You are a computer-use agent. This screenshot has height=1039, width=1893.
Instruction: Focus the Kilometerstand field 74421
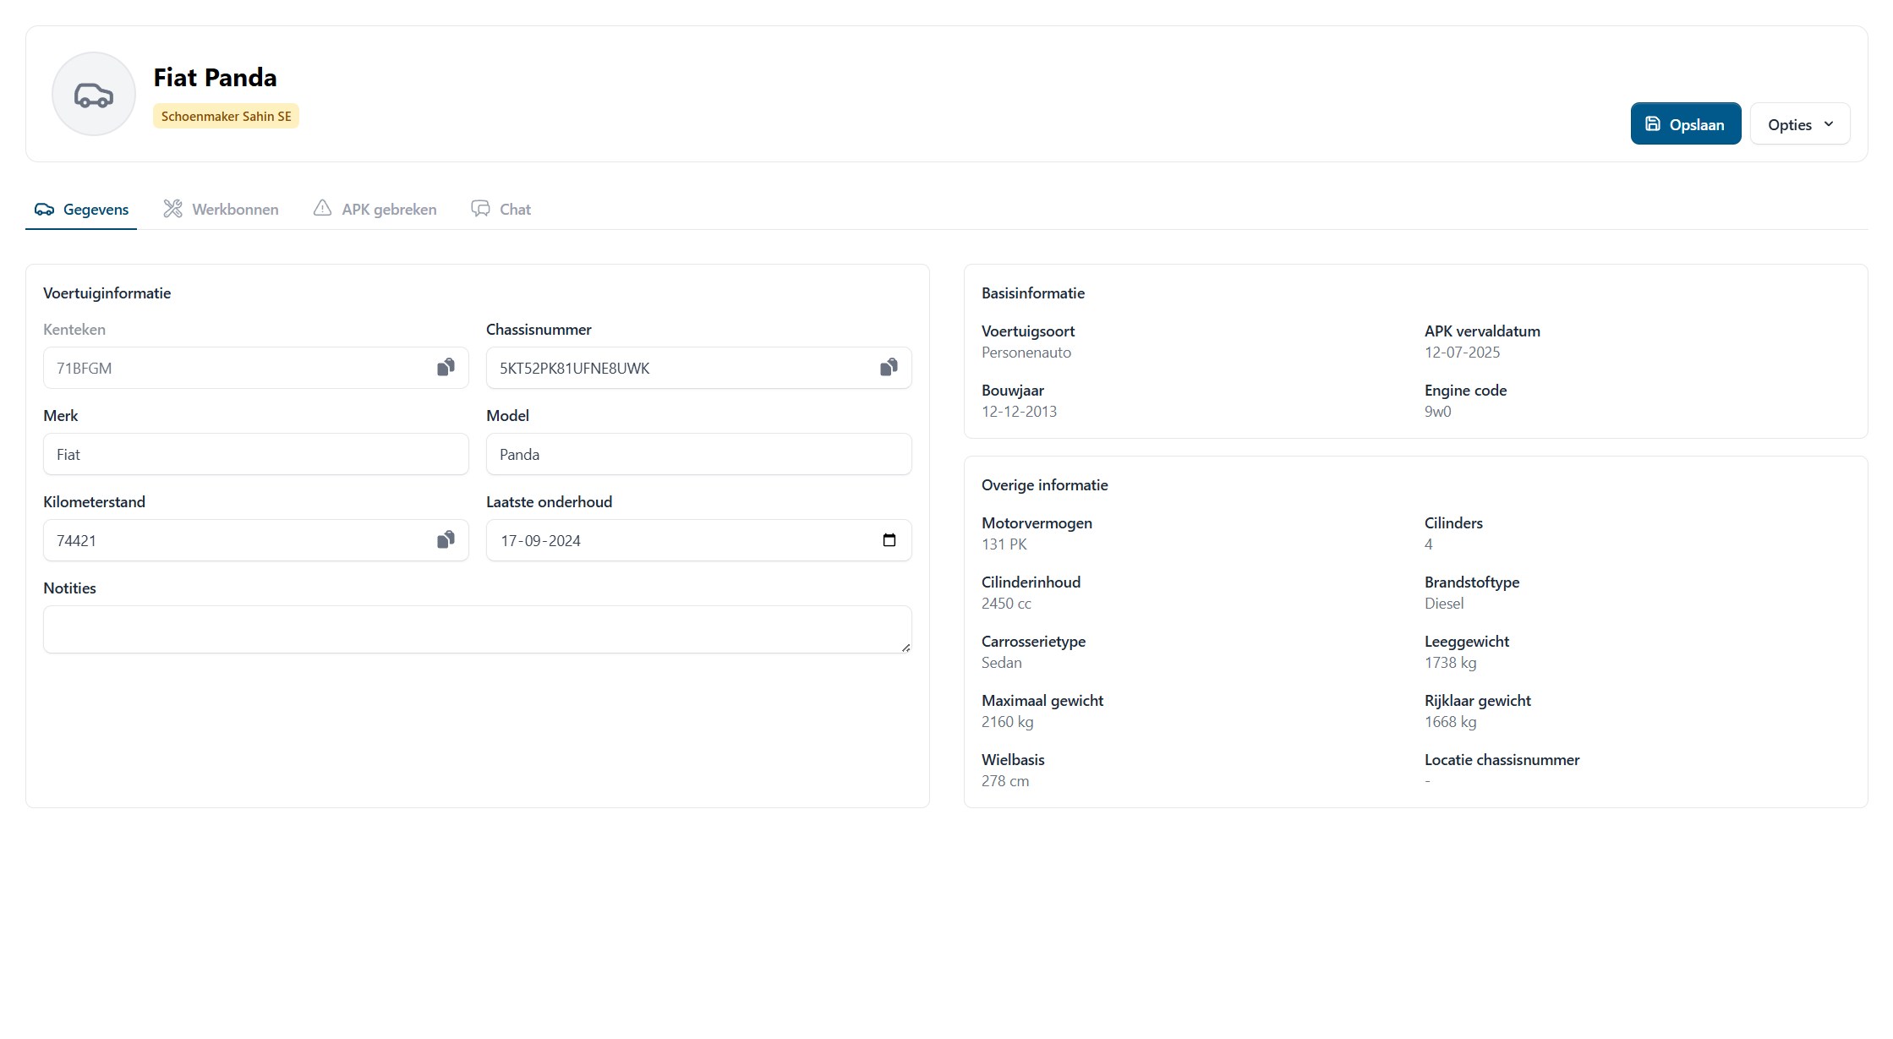click(256, 540)
